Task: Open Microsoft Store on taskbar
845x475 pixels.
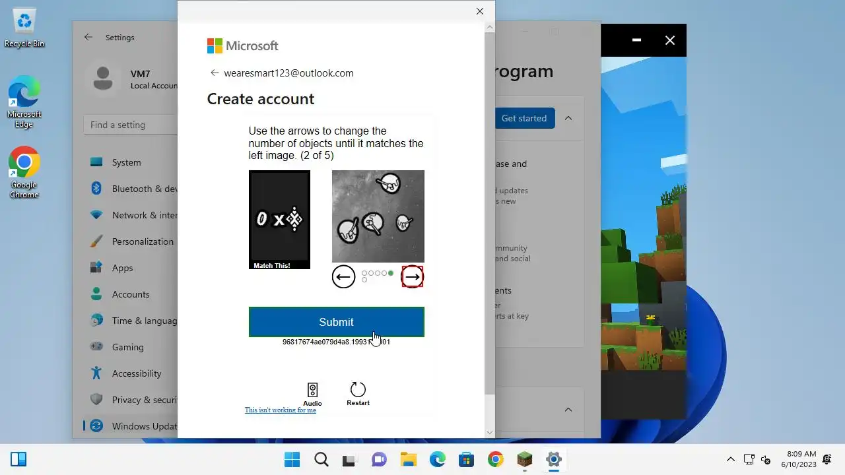Action: pos(466,459)
